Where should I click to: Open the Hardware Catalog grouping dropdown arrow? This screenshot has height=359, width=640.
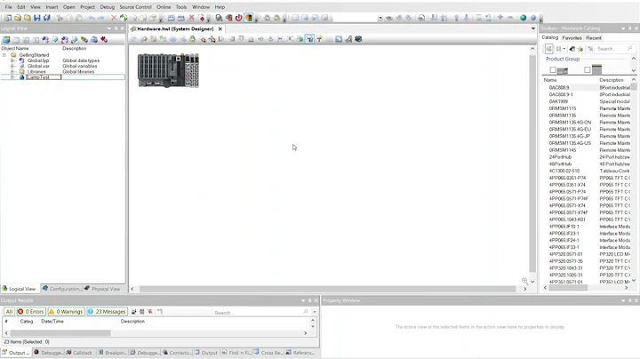click(564, 49)
